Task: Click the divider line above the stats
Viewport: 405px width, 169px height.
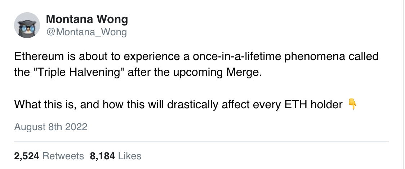Action: tap(201, 141)
